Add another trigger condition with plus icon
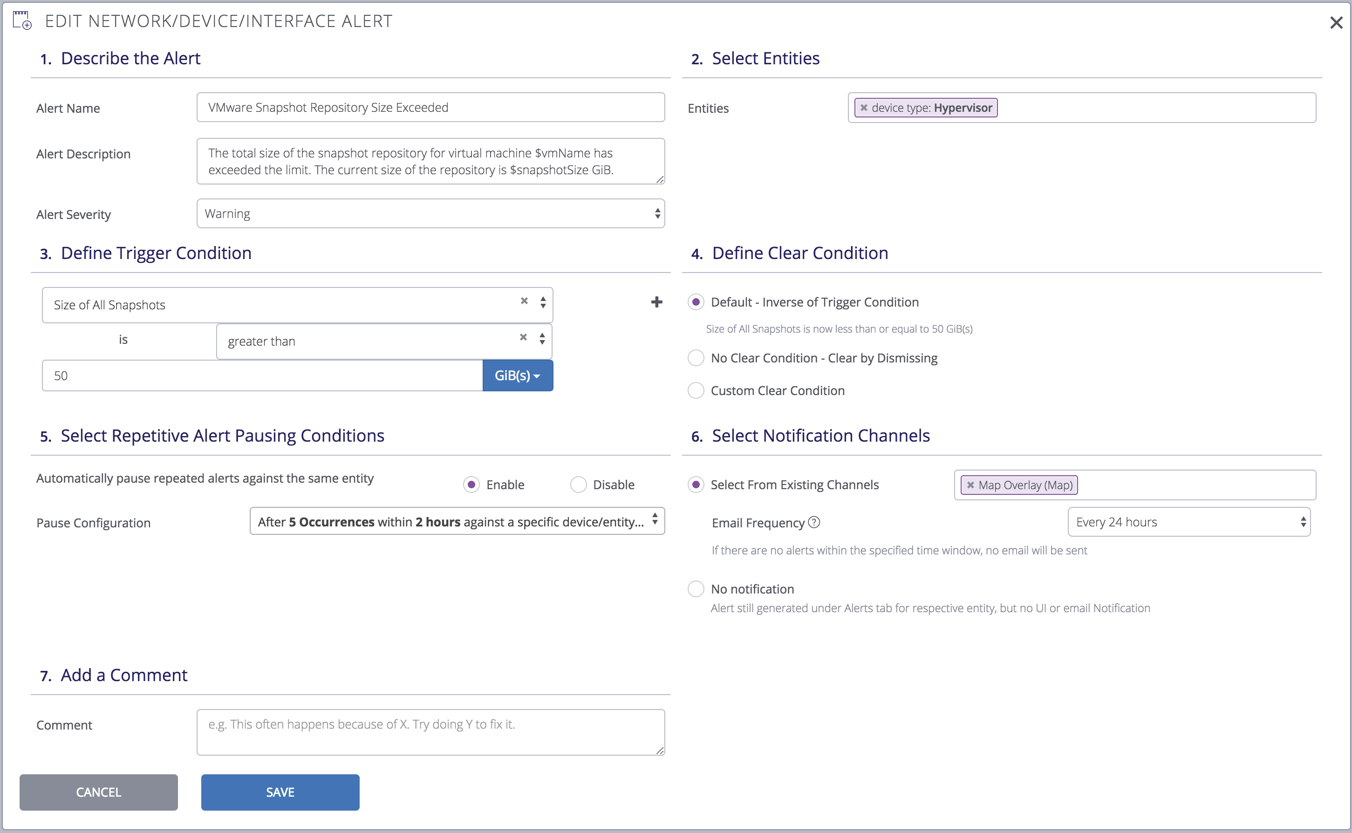Viewport: 1352px width, 833px height. click(657, 302)
